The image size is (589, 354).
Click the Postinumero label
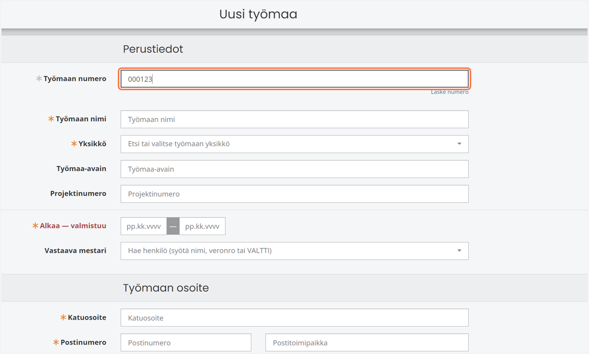pos(83,342)
